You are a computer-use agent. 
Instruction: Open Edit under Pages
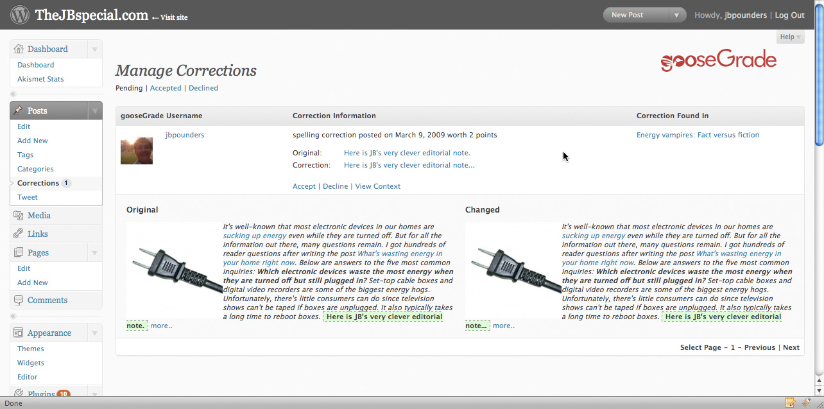(x=24, y=268)
